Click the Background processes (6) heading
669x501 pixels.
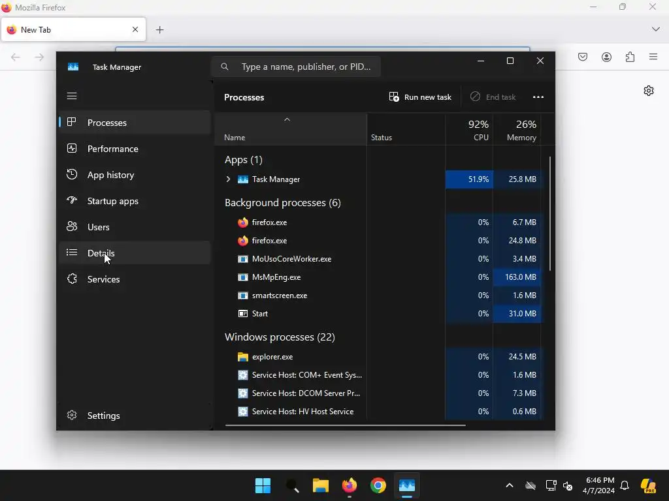pyautogui.click(x=282, y=203)
